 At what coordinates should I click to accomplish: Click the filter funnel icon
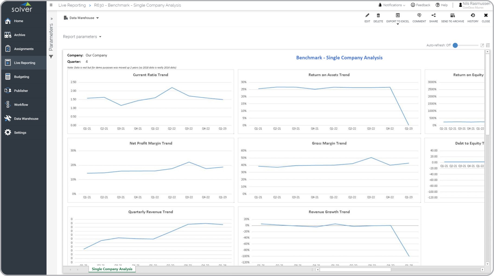(51, 56)
